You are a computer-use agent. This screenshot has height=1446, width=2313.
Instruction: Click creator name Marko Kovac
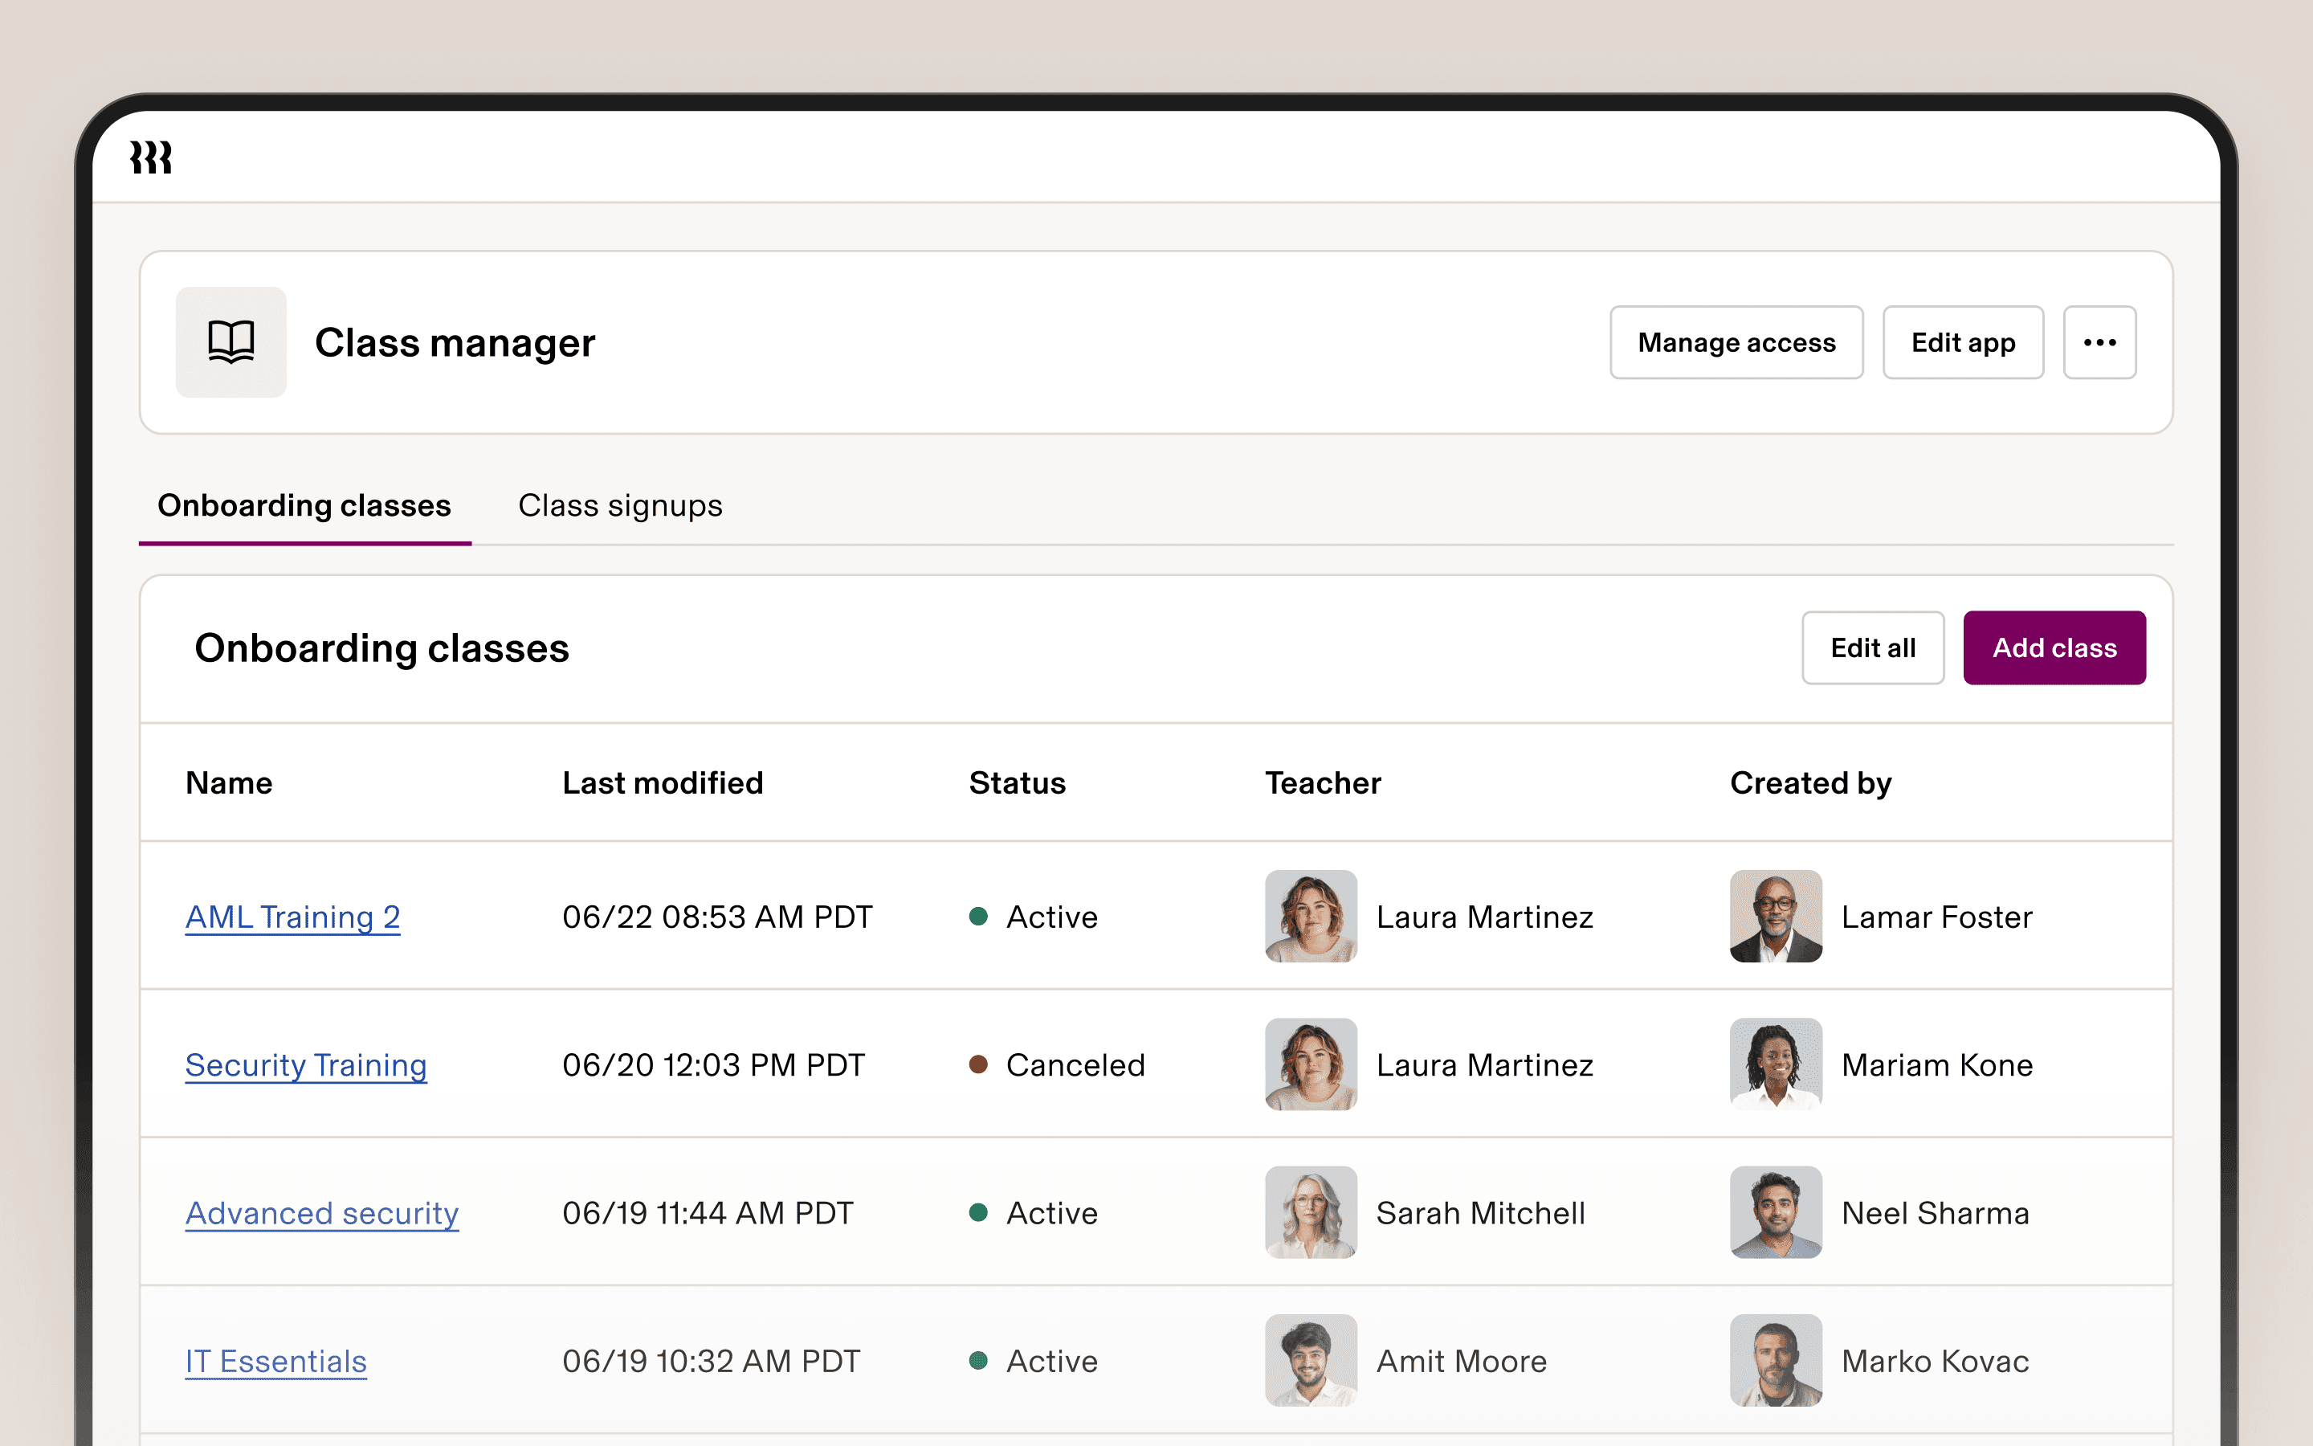1936,1361
